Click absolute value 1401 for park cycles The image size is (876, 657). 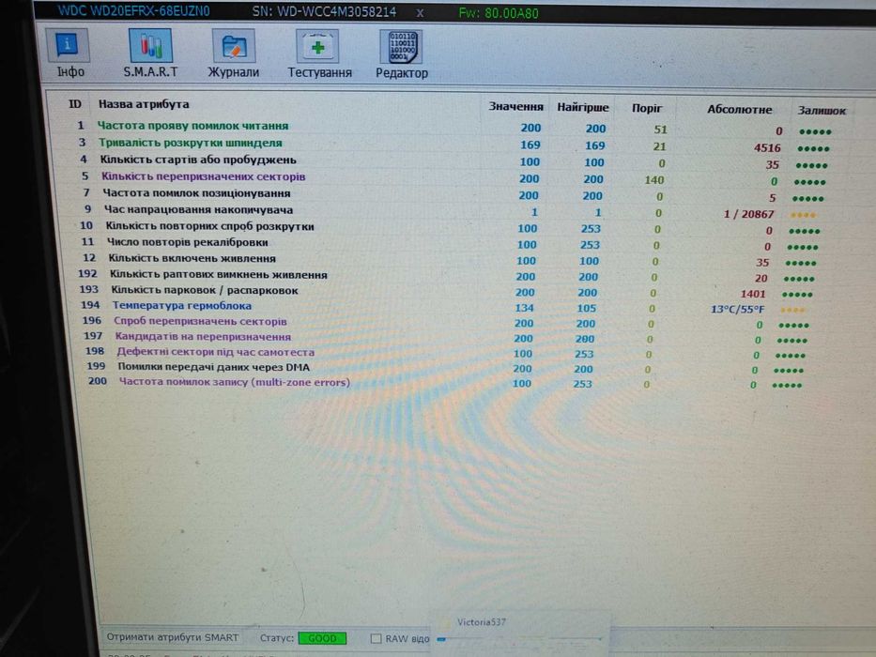click(752, 294)
